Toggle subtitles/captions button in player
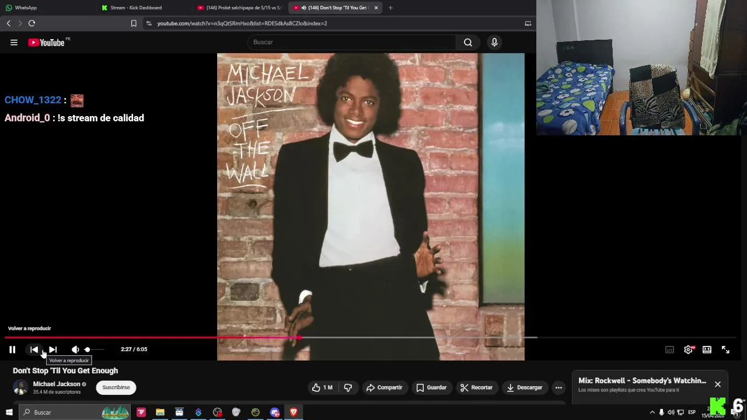Image resolution: width=747 pixels, height=420 pixels. click(669, 349)
